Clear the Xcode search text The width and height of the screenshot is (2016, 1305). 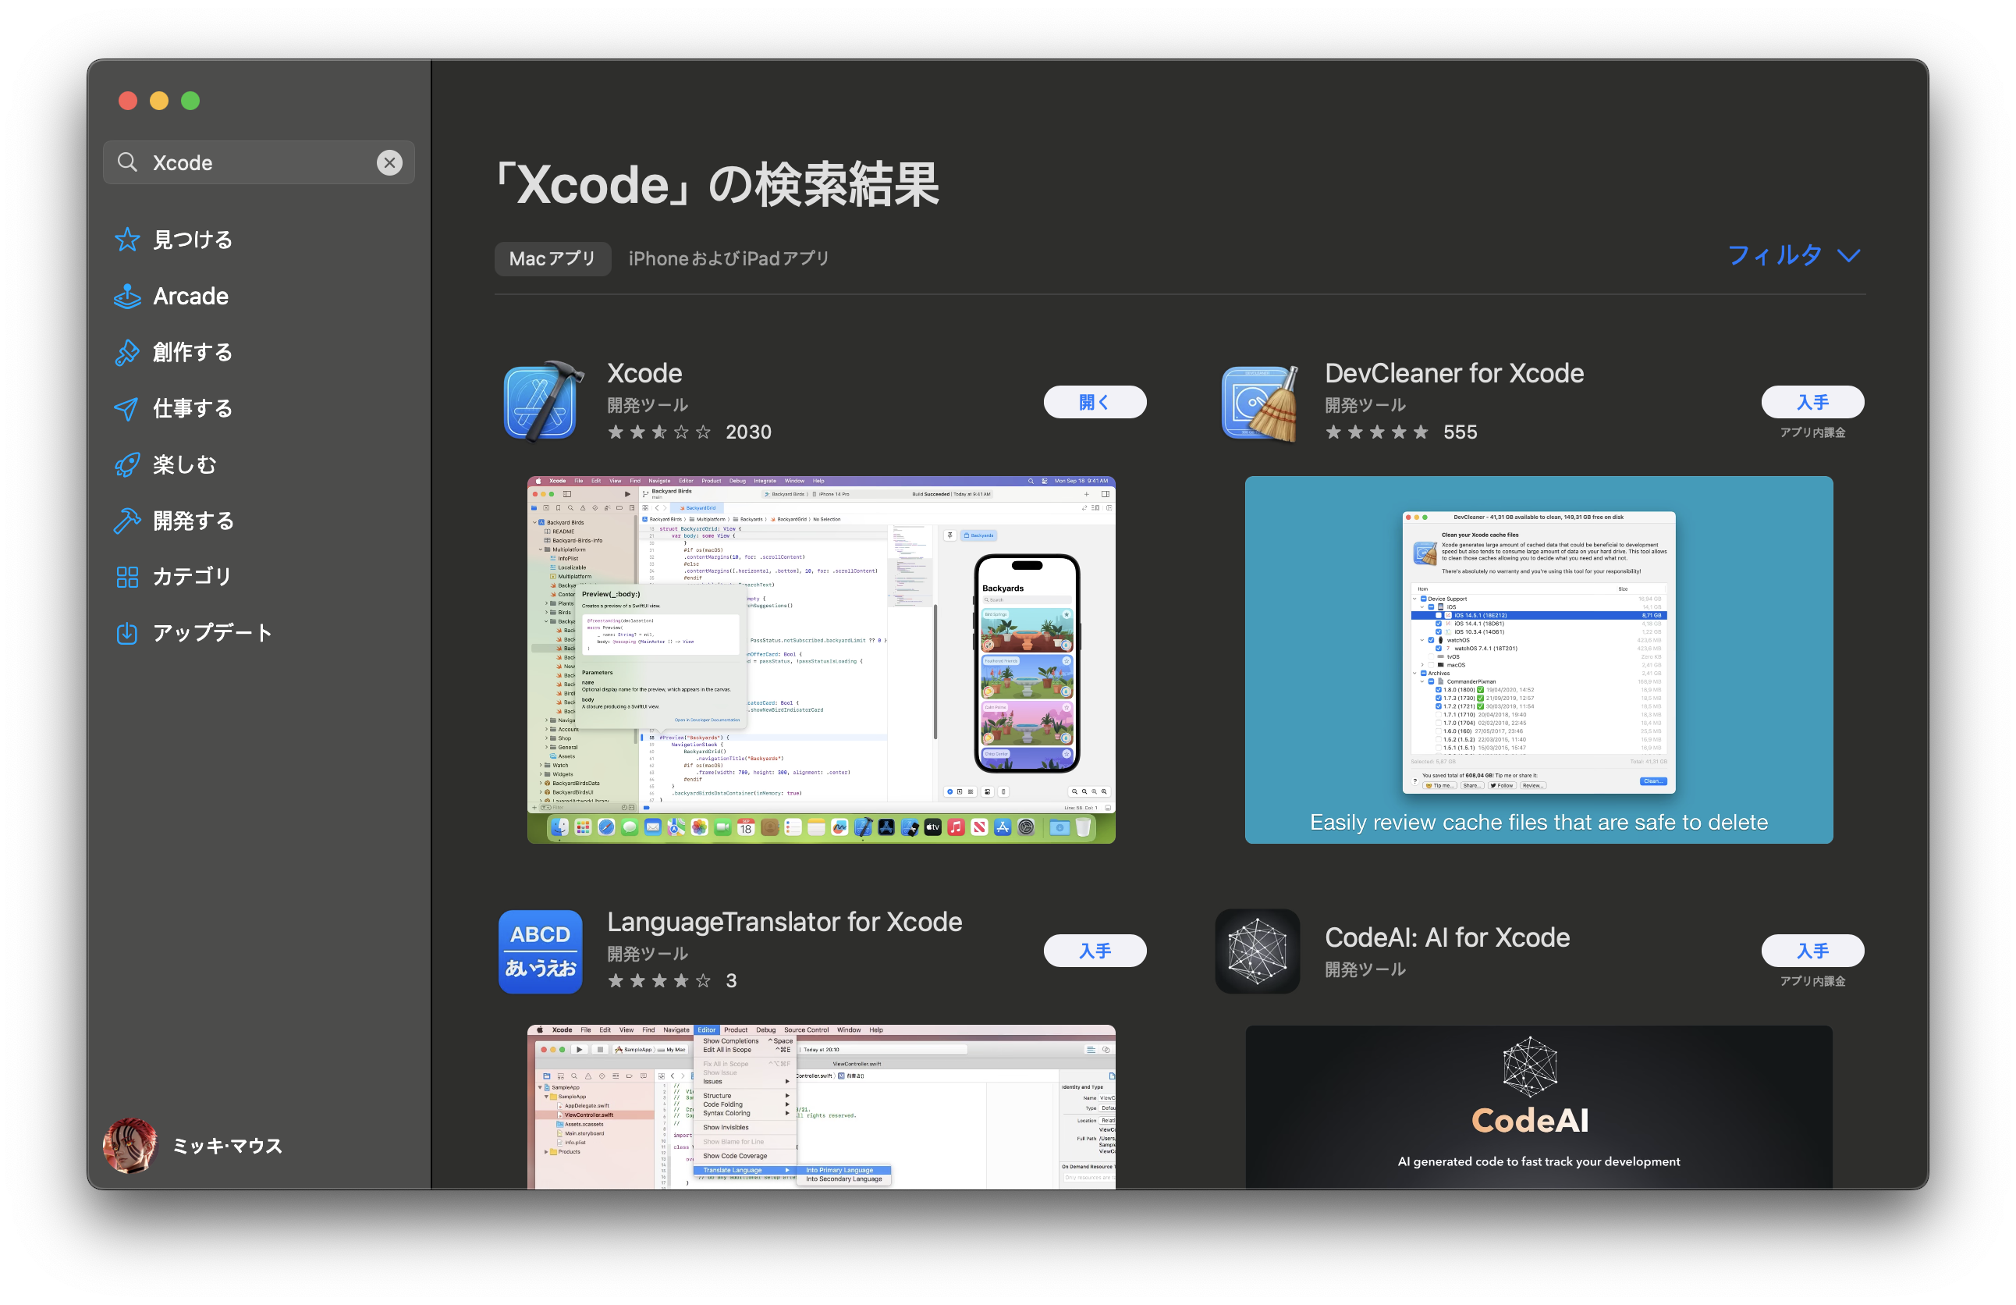click(x=389, y=162)
